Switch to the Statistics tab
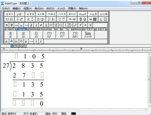This screenshot has height=115, width=151. click(33, 29)
